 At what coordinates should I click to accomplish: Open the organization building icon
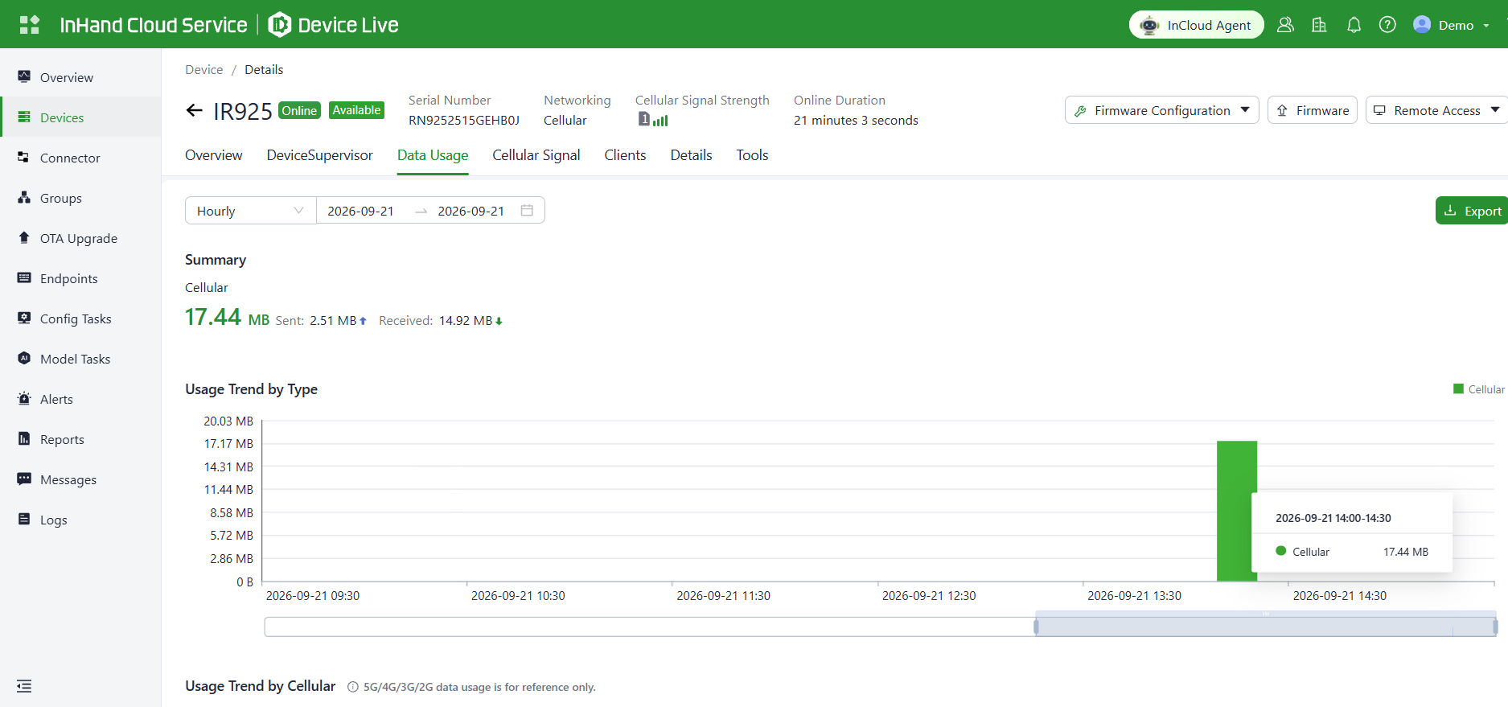1319,25
